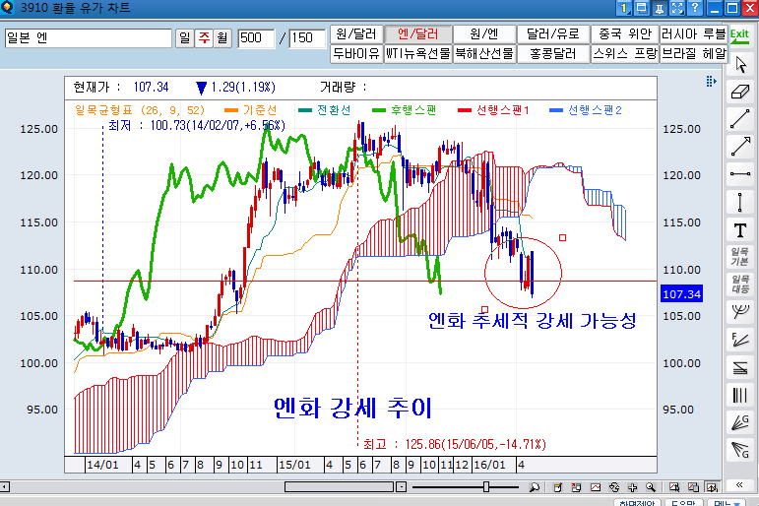Click the 일목기본 Ichimoku basic tool
The height and width of the screenshot is (506, 759).
coord(740,258)
